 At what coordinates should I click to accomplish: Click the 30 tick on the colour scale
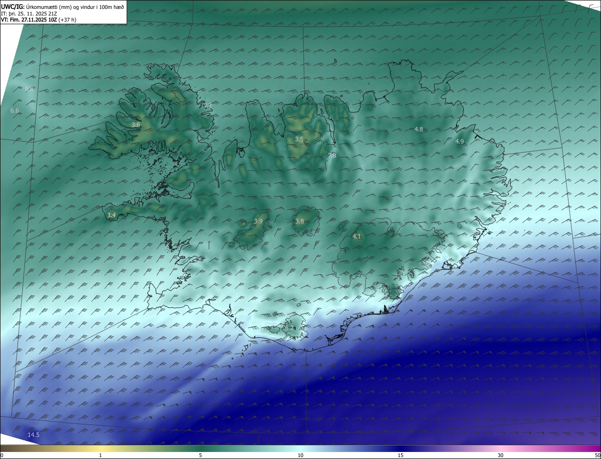pos(501,455)
